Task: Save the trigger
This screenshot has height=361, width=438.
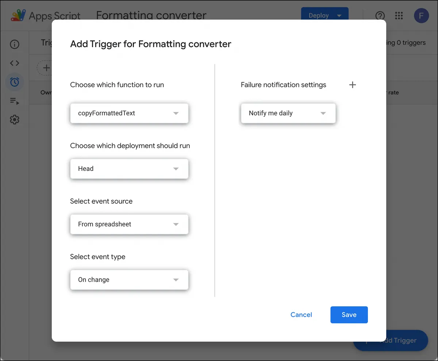Action: (x=349, y=315)
